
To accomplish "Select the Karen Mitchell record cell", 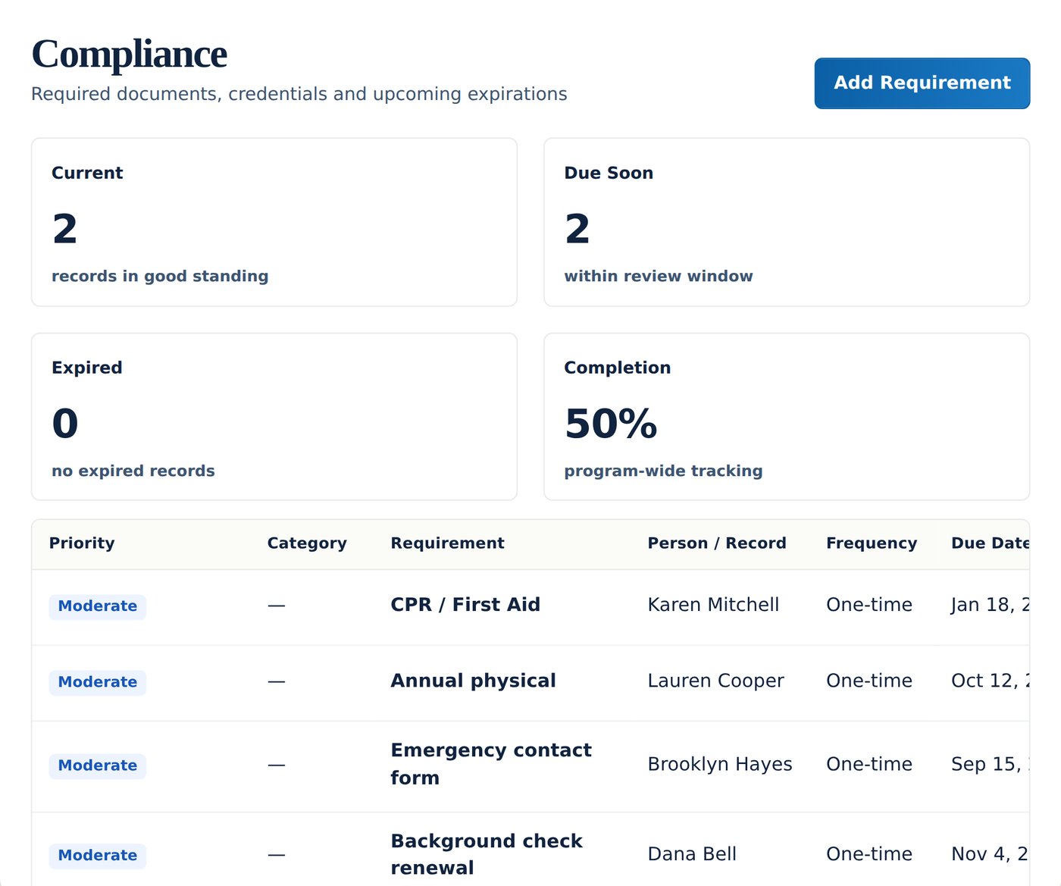I will pyautogui.click(x=713, y=605).
